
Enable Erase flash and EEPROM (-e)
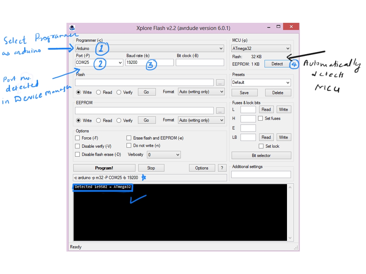point(129,138)
